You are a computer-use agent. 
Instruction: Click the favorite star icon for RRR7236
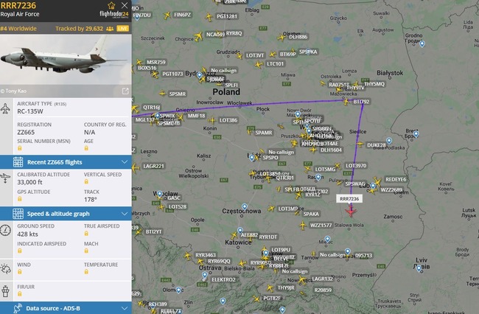111,5
